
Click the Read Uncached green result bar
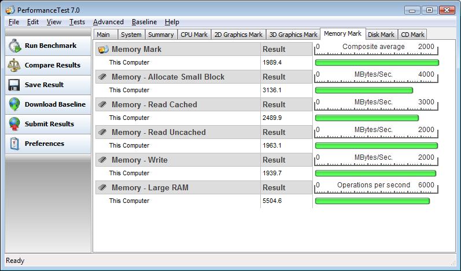coord(377,146)
